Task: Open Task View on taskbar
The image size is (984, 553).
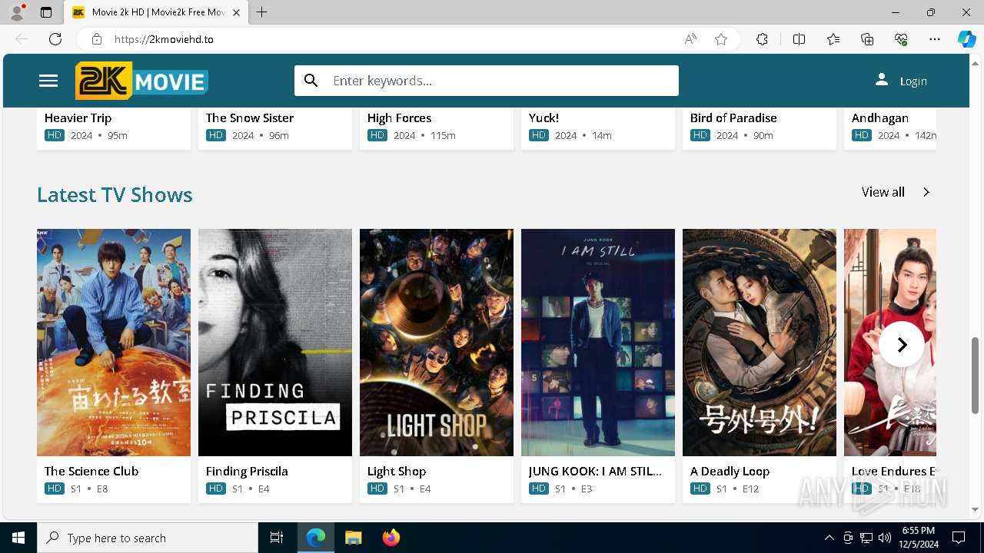Action: pos(277,538)
